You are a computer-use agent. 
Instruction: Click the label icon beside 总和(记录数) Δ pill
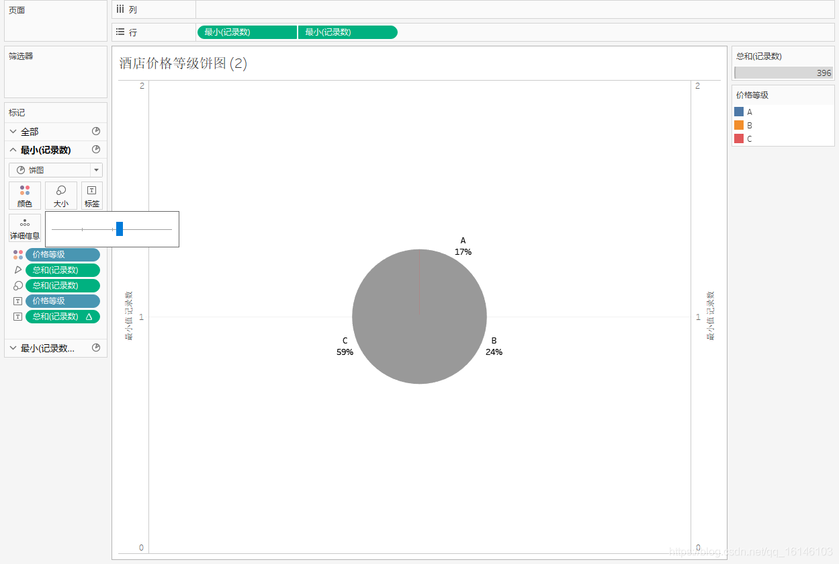point(18,317)
